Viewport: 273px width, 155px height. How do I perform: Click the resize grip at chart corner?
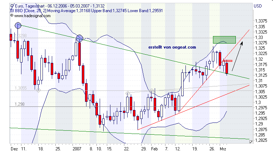[251, 142]
